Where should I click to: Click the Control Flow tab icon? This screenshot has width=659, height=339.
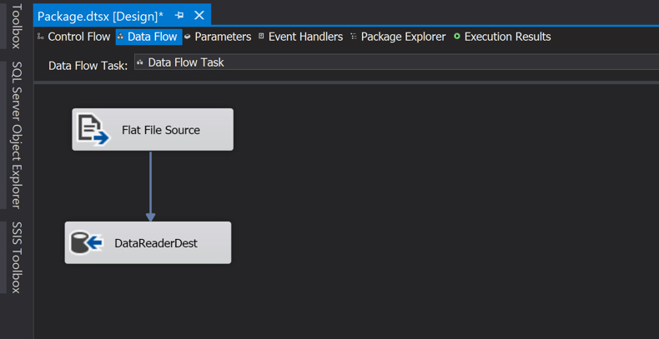41,37
